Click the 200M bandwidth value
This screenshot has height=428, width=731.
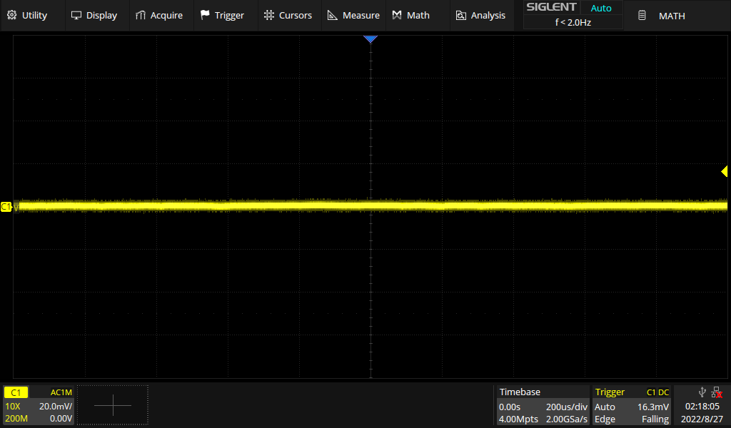[16, 418]
